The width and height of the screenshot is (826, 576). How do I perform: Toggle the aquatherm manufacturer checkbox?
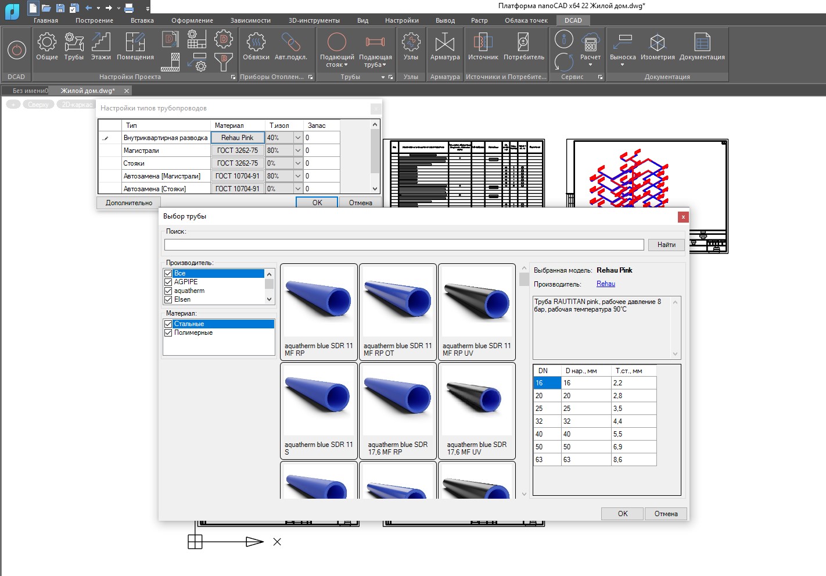pyautogui.click(x=168, y=291)
